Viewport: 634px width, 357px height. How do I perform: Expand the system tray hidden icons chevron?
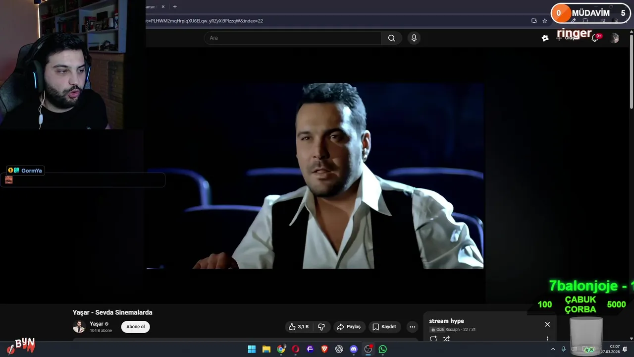[x=553, y=349]
